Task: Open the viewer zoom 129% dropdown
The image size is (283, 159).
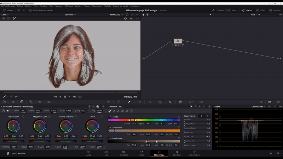Action: (5, 14)
